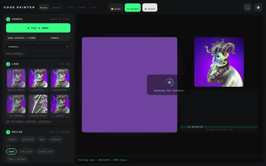
Task: Choose the pencil sketch look
Action: (16, 80)
